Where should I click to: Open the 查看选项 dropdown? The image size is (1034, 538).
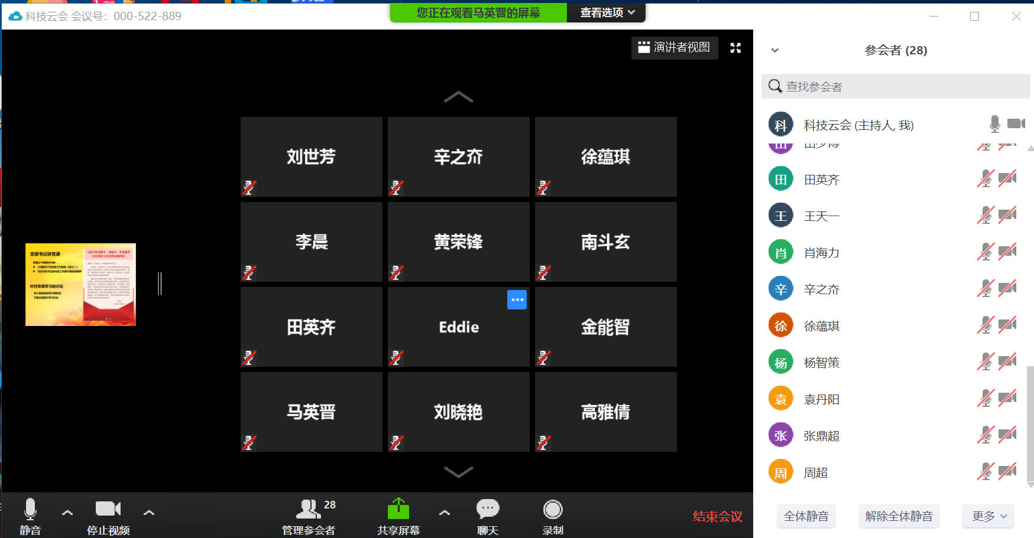(607, 12)
